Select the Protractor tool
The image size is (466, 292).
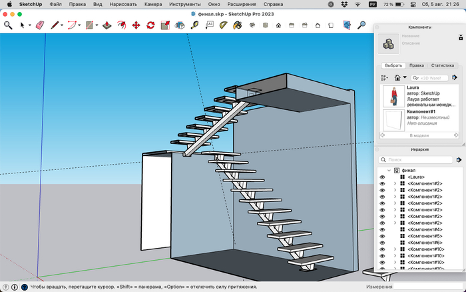coord(224,25)
